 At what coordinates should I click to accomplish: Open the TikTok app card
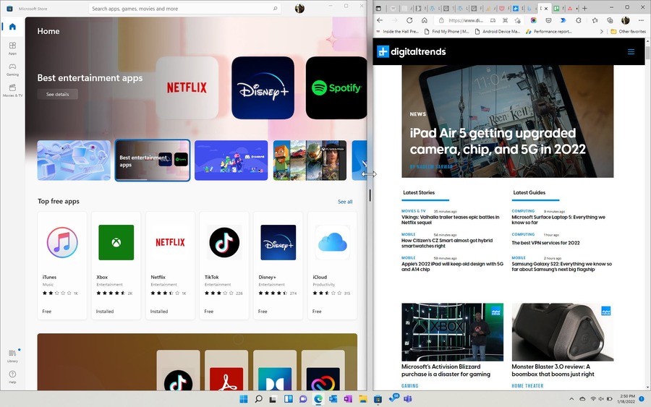[x=224, y=265]
